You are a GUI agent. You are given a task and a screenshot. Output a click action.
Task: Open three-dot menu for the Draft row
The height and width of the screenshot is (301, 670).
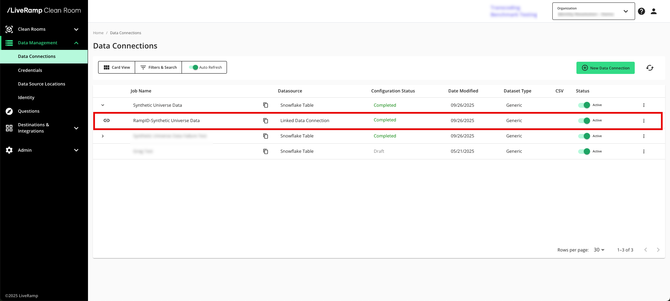(644, 151)
